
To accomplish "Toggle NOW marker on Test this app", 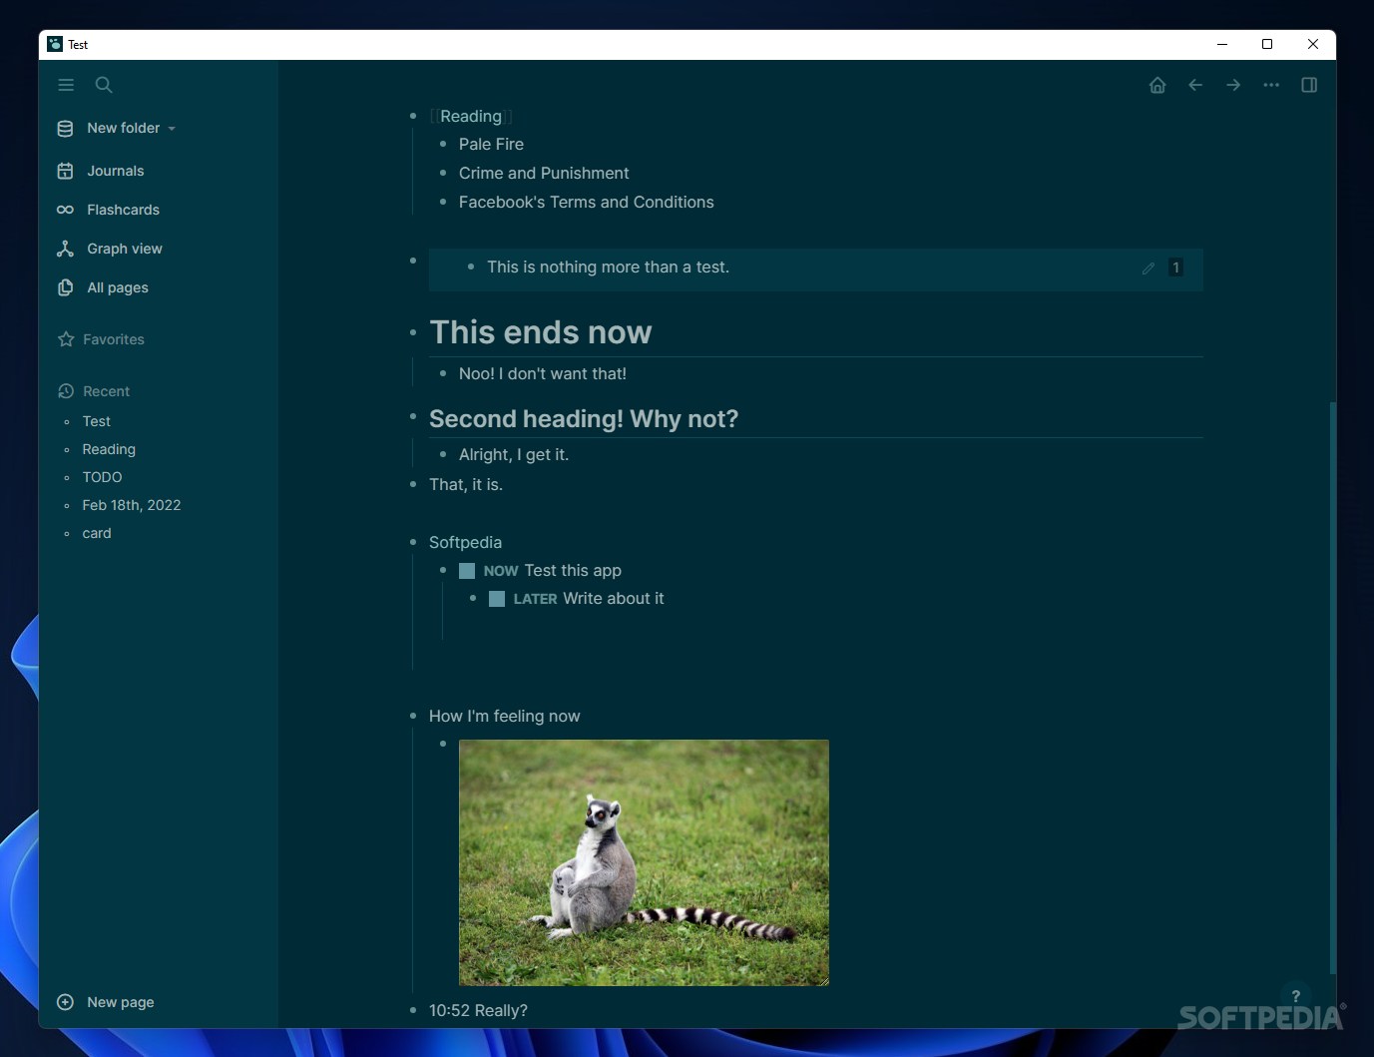I will point(501,571).
